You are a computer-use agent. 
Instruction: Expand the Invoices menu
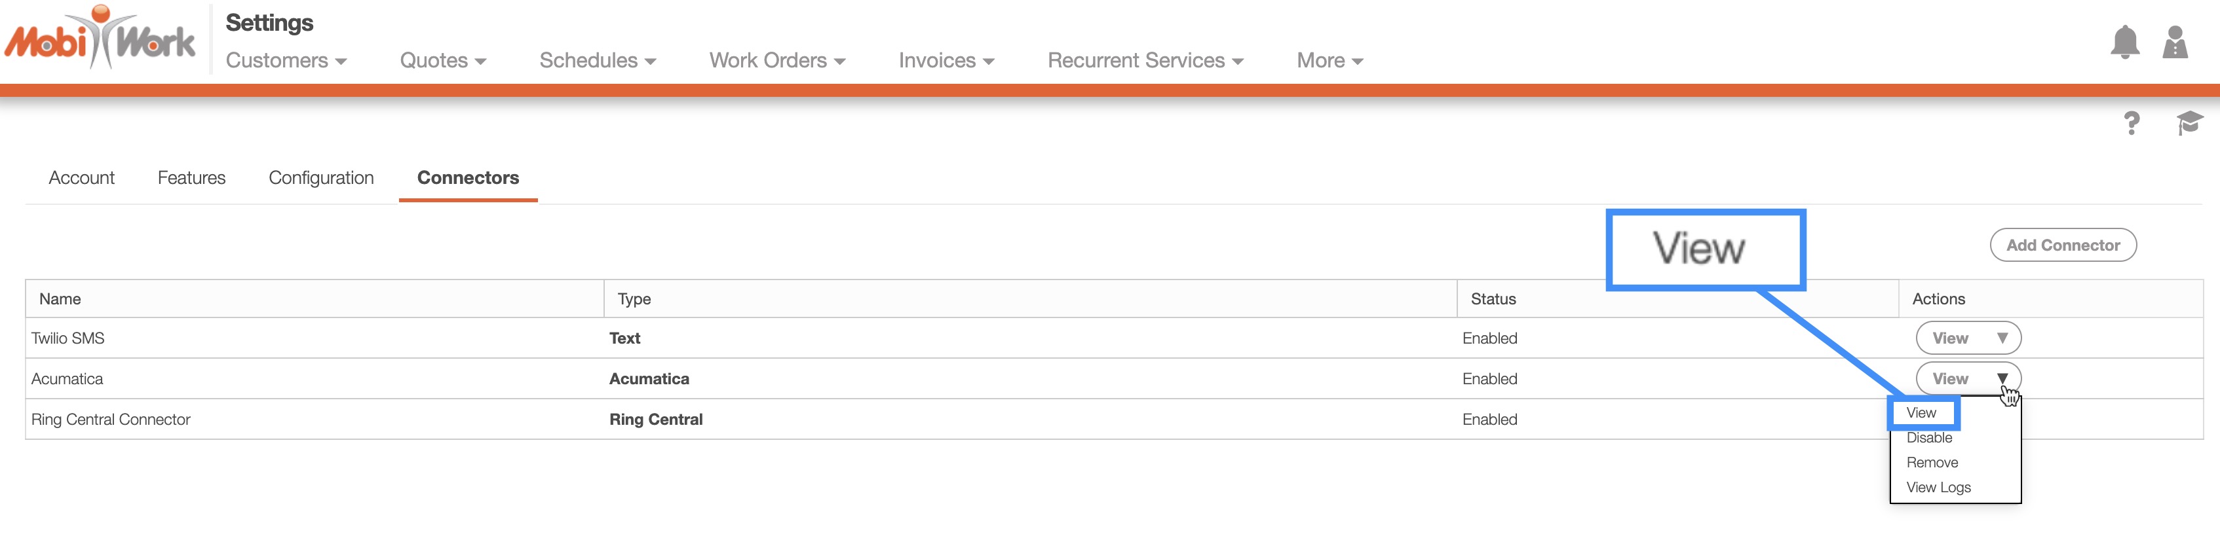click(x=946, y=60)
